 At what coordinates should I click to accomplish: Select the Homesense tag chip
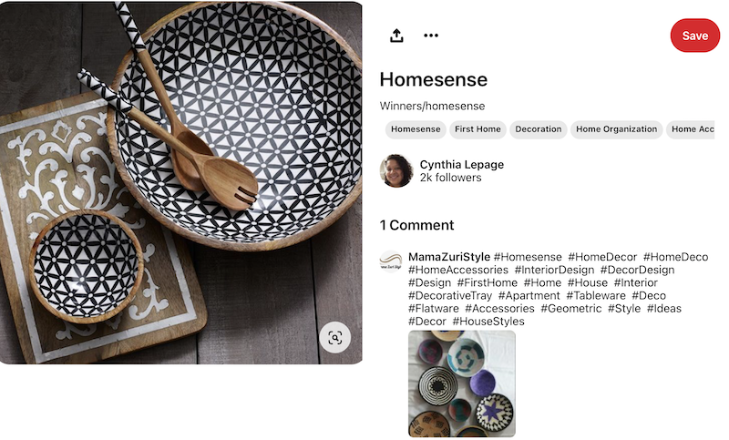click(x=416, y=129)
